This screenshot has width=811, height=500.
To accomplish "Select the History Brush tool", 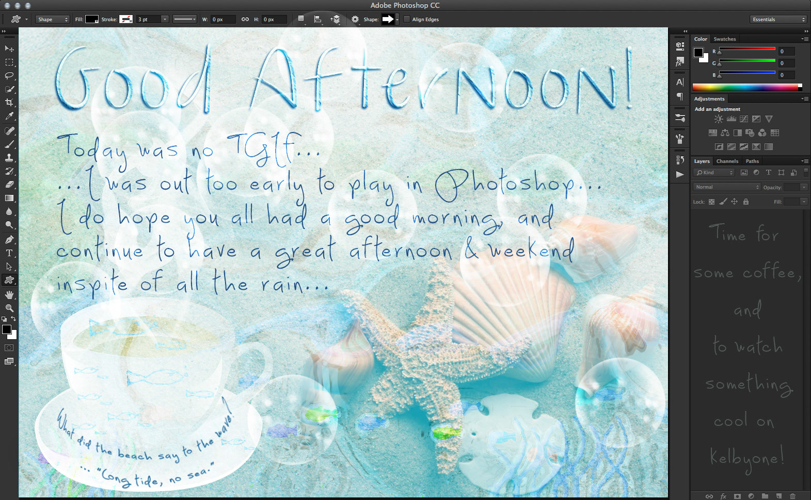I will tap(9, 171).
